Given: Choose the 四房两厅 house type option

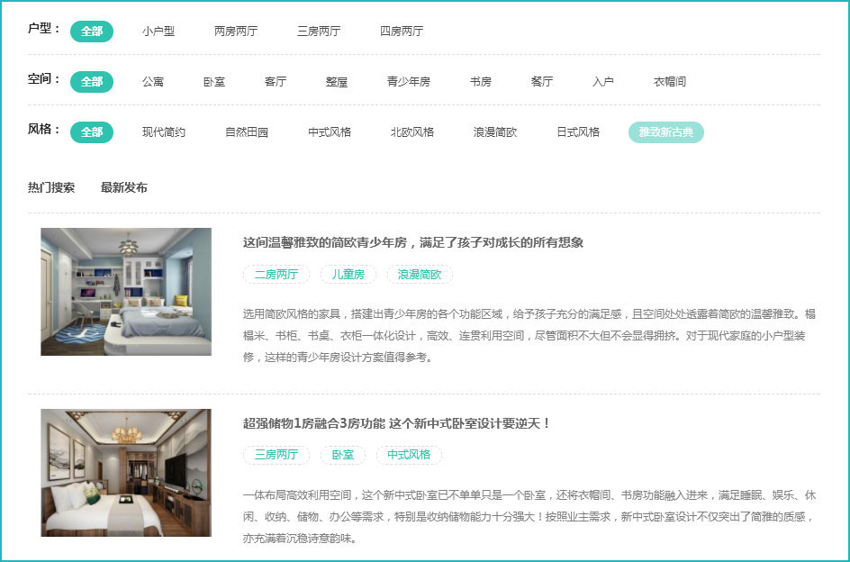Looking at the screenshot, I should 401,31.
